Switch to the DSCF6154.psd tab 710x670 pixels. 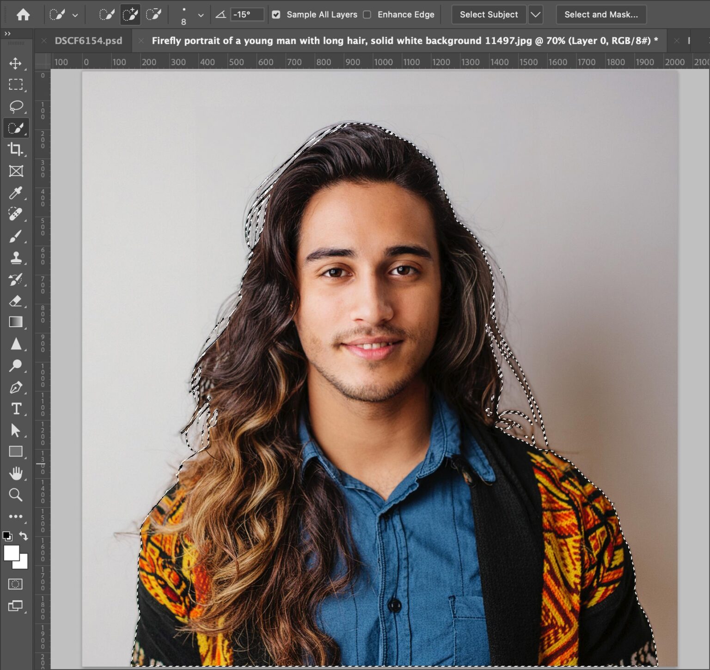(89, 41)
